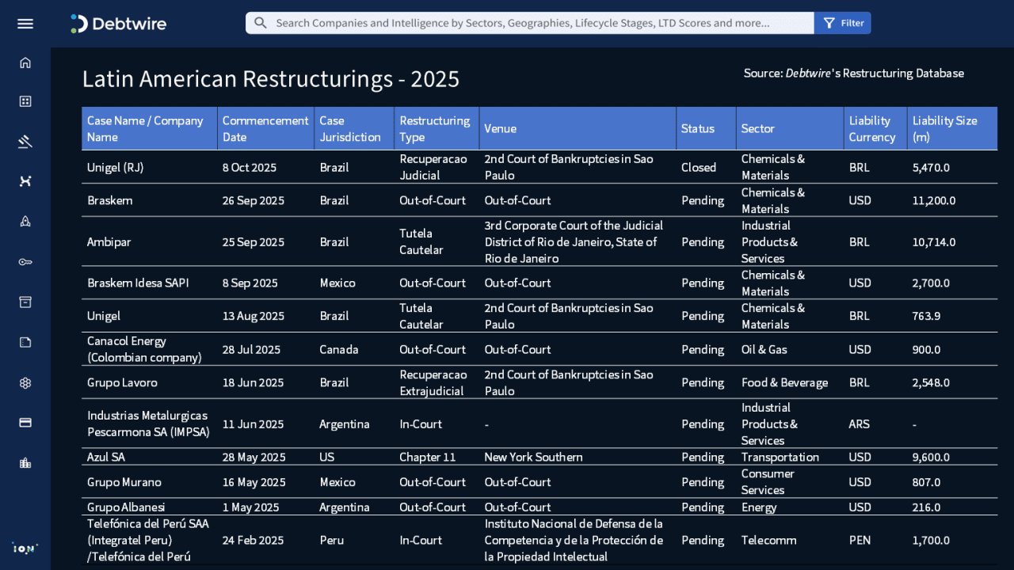The height and width of the screenshot is (570, 1014).
Task: Click the gavel icon in sidebar
Action: [25, 142]
